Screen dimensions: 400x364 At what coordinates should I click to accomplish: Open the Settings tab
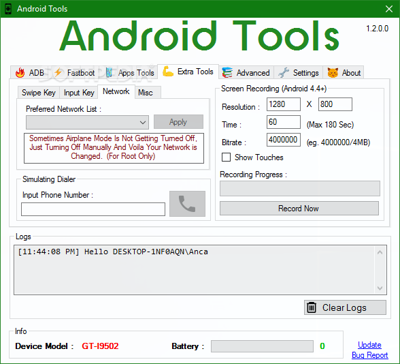coord(299,72)
